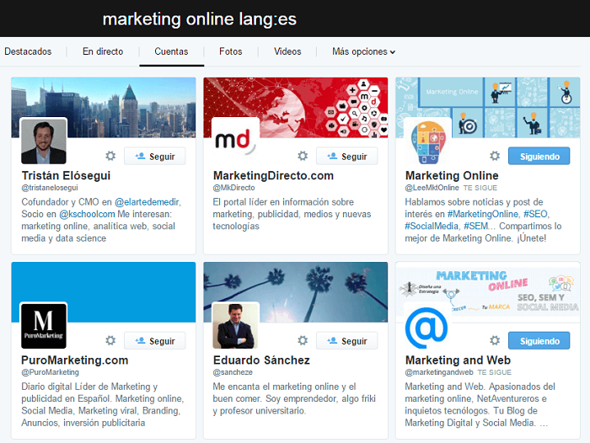Open Tristán Elósegui profile photo
The height and width of the screenshot is (443, 590).
(x=44, y=141)
